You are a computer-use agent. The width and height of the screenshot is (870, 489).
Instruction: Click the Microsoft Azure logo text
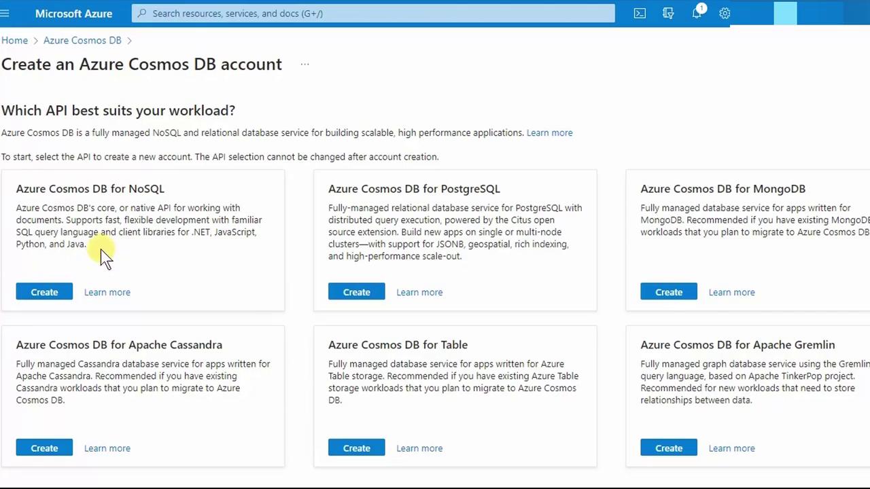tap(73, 13)
